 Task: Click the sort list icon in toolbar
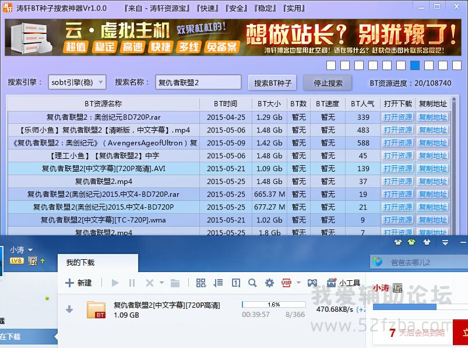(x=218, y=283)
